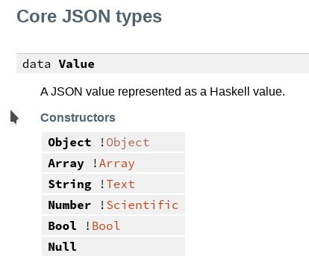Click the data keyword in declaration
This screenshot has width=309, height=271.
37,64
